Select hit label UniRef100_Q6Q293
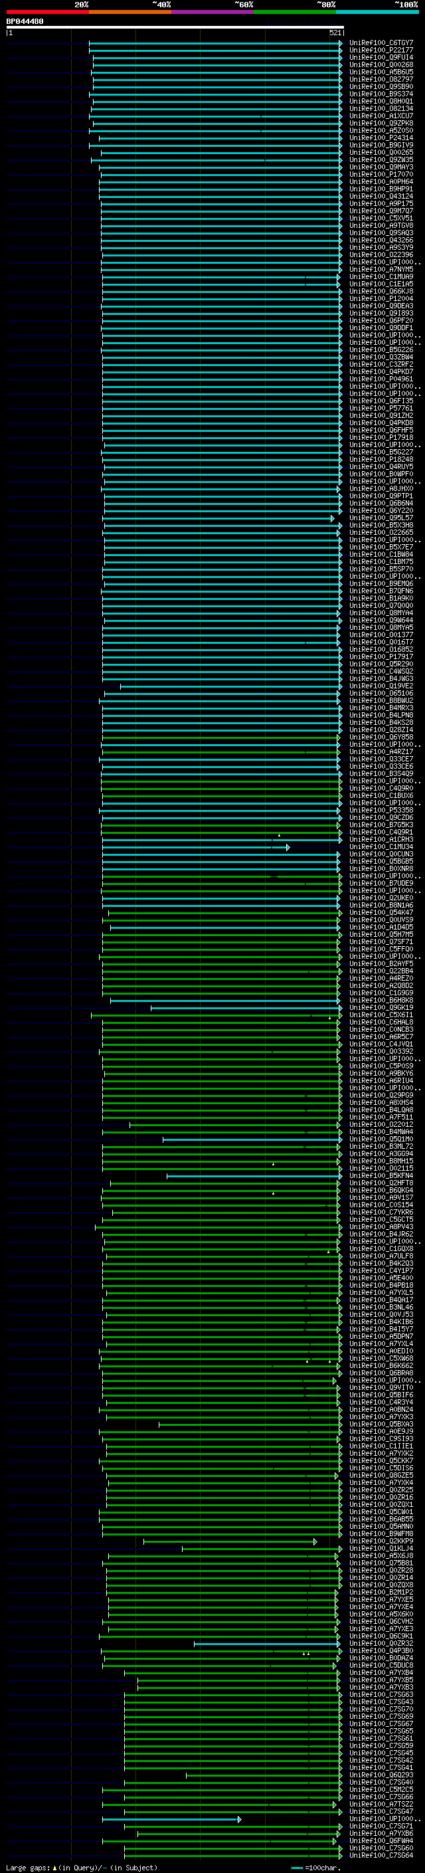Viewport: 425px width, 1873px height. tap(381, 1775)
